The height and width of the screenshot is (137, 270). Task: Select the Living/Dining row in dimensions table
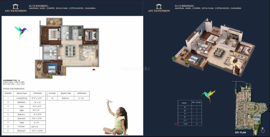(24, 98)
